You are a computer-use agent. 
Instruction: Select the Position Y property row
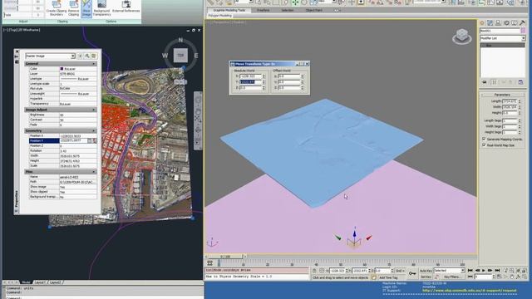pos(63,140)
